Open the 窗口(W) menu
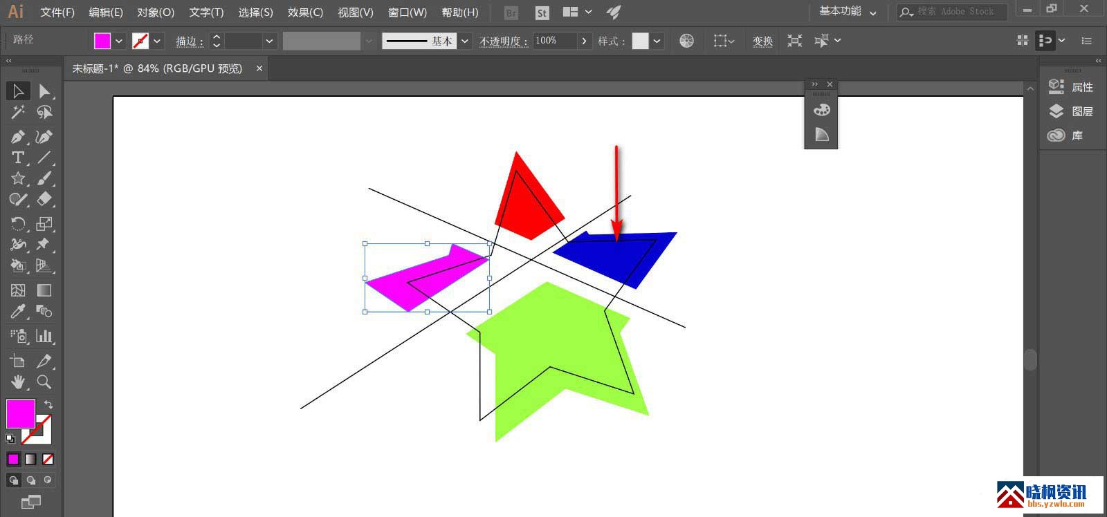Screen dimensions: 1107x517 tap(407, 12)
